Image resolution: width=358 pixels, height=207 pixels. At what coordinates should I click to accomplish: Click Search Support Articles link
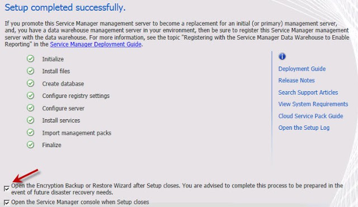(x=308, y=92)
